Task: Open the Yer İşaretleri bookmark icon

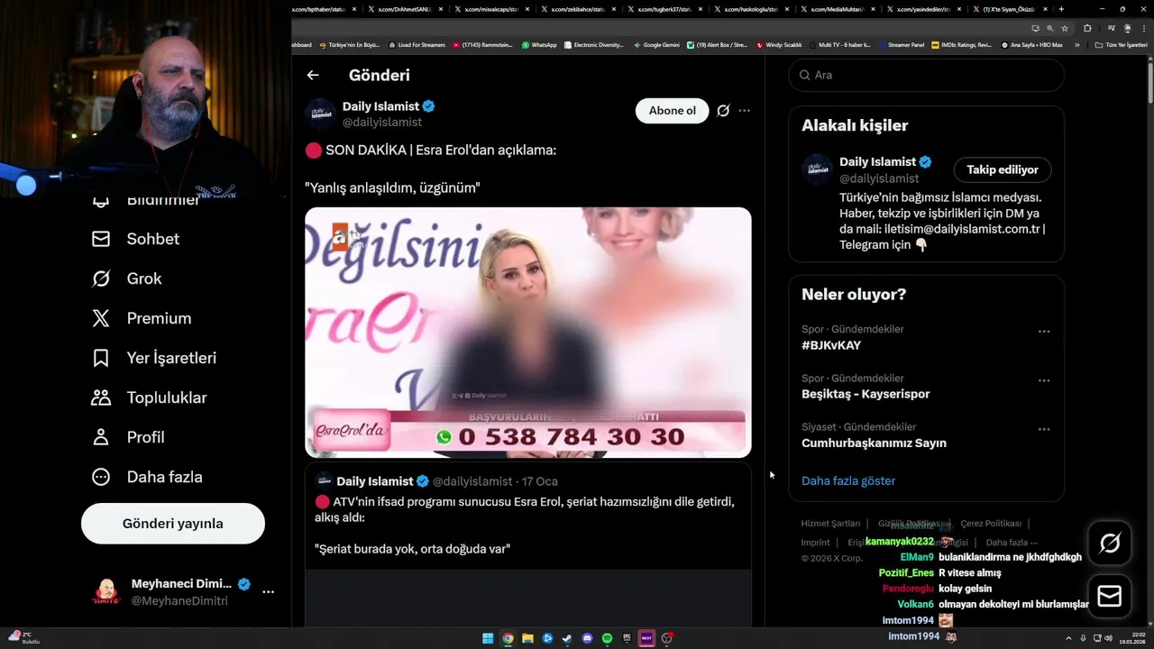Action: click(x=101, y=358)
